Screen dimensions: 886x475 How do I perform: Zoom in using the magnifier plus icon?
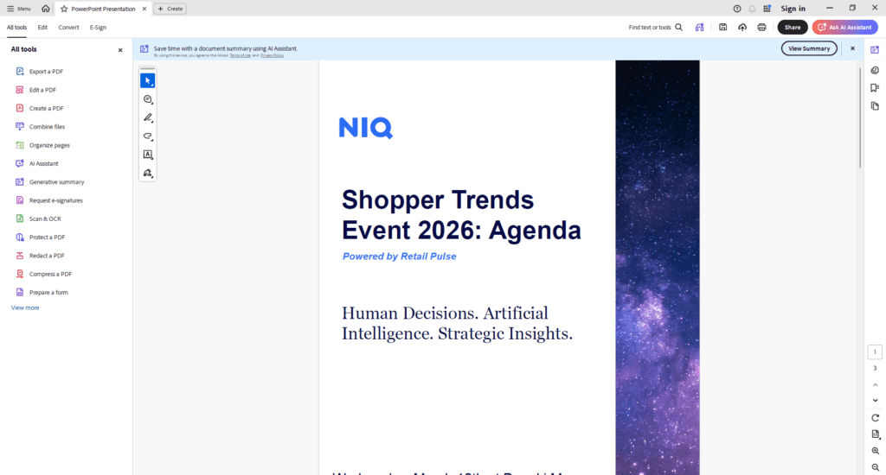(x=875, y=452)
